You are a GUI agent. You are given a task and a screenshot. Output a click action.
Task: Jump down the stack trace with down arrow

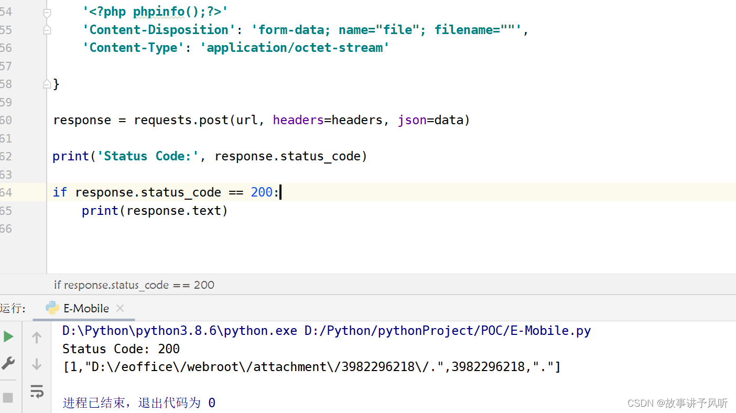[x=36, y=364]
